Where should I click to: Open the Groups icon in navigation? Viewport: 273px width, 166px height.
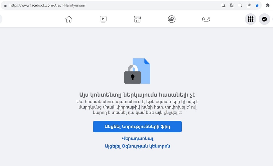(172, 19)
